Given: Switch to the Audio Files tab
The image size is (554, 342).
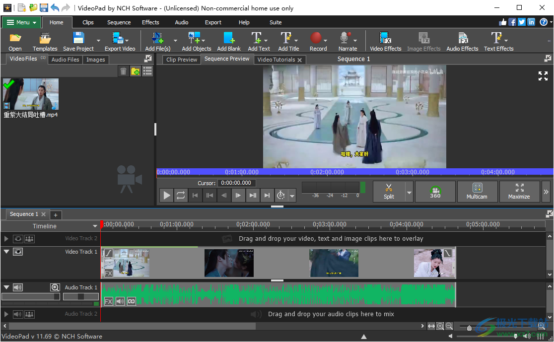Looking at the screenshot, I should (65, 59).
